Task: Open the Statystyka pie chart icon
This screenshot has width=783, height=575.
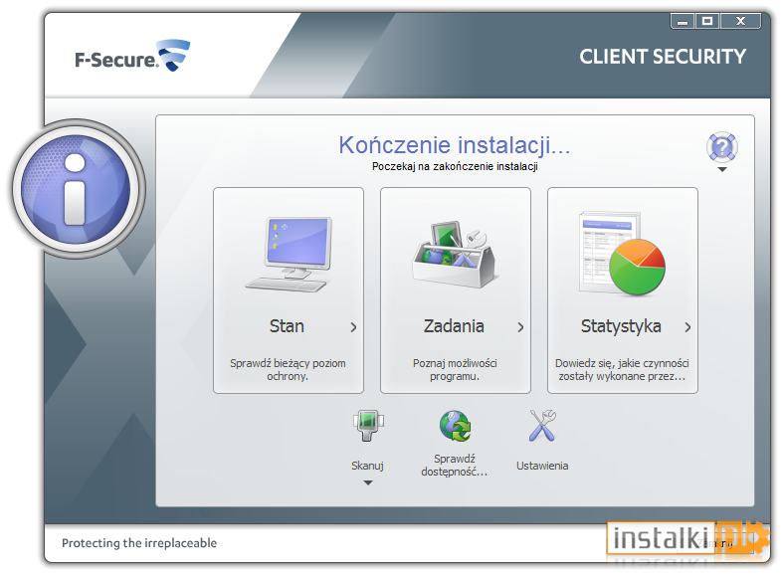Action: point(622,253)
